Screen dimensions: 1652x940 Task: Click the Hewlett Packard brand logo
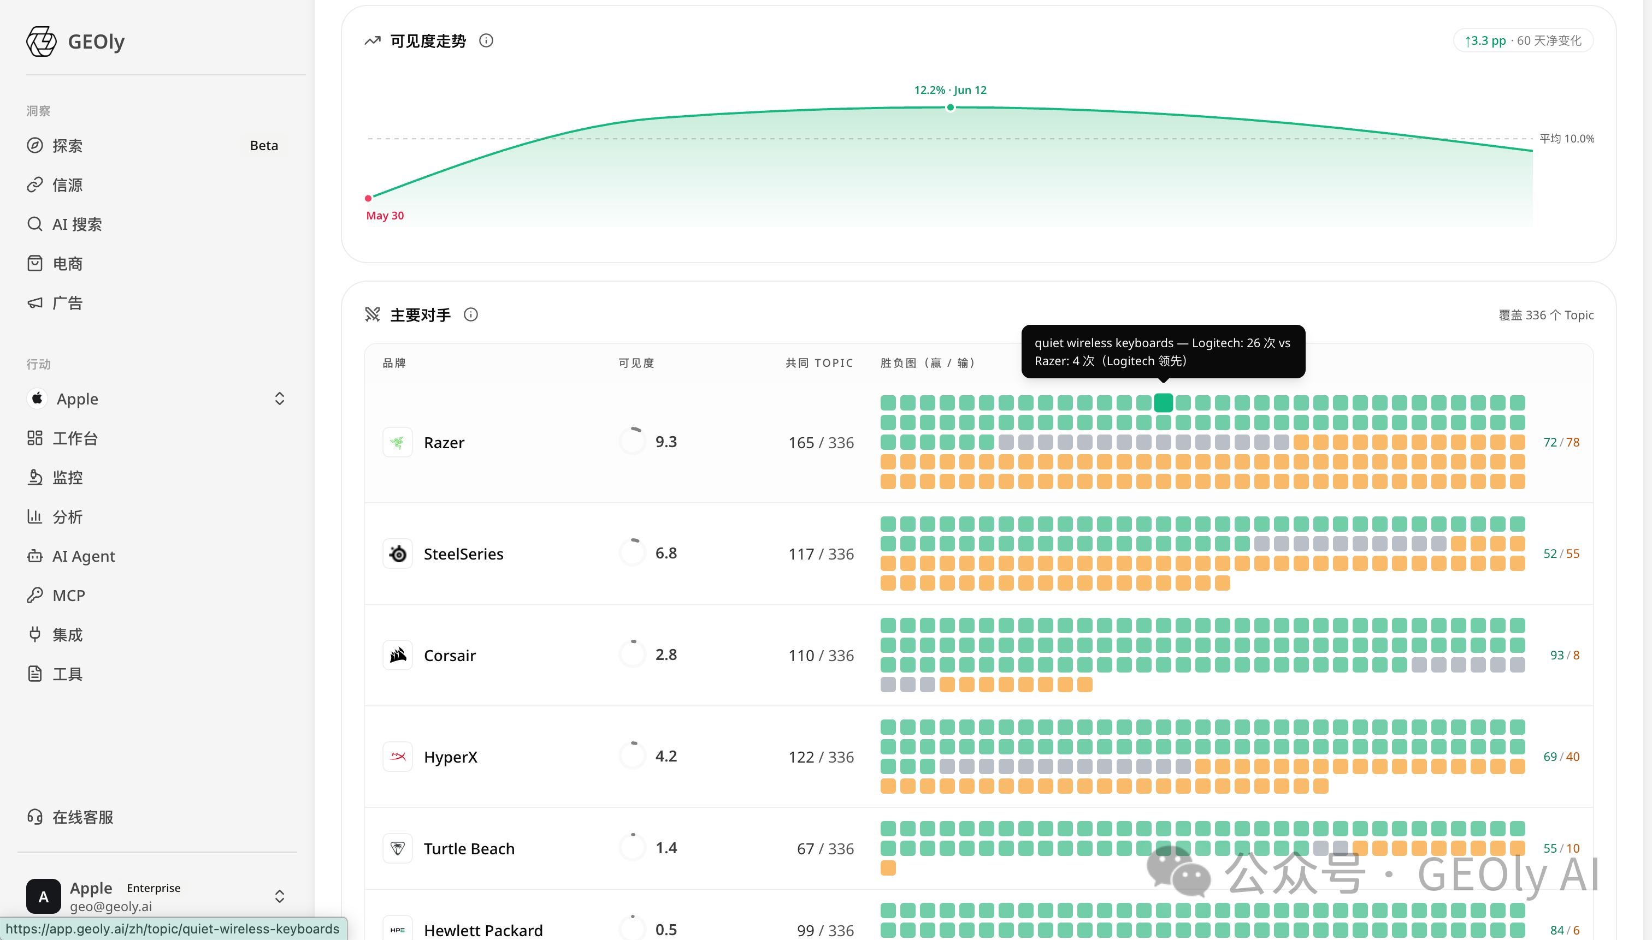tap(397, 930)
